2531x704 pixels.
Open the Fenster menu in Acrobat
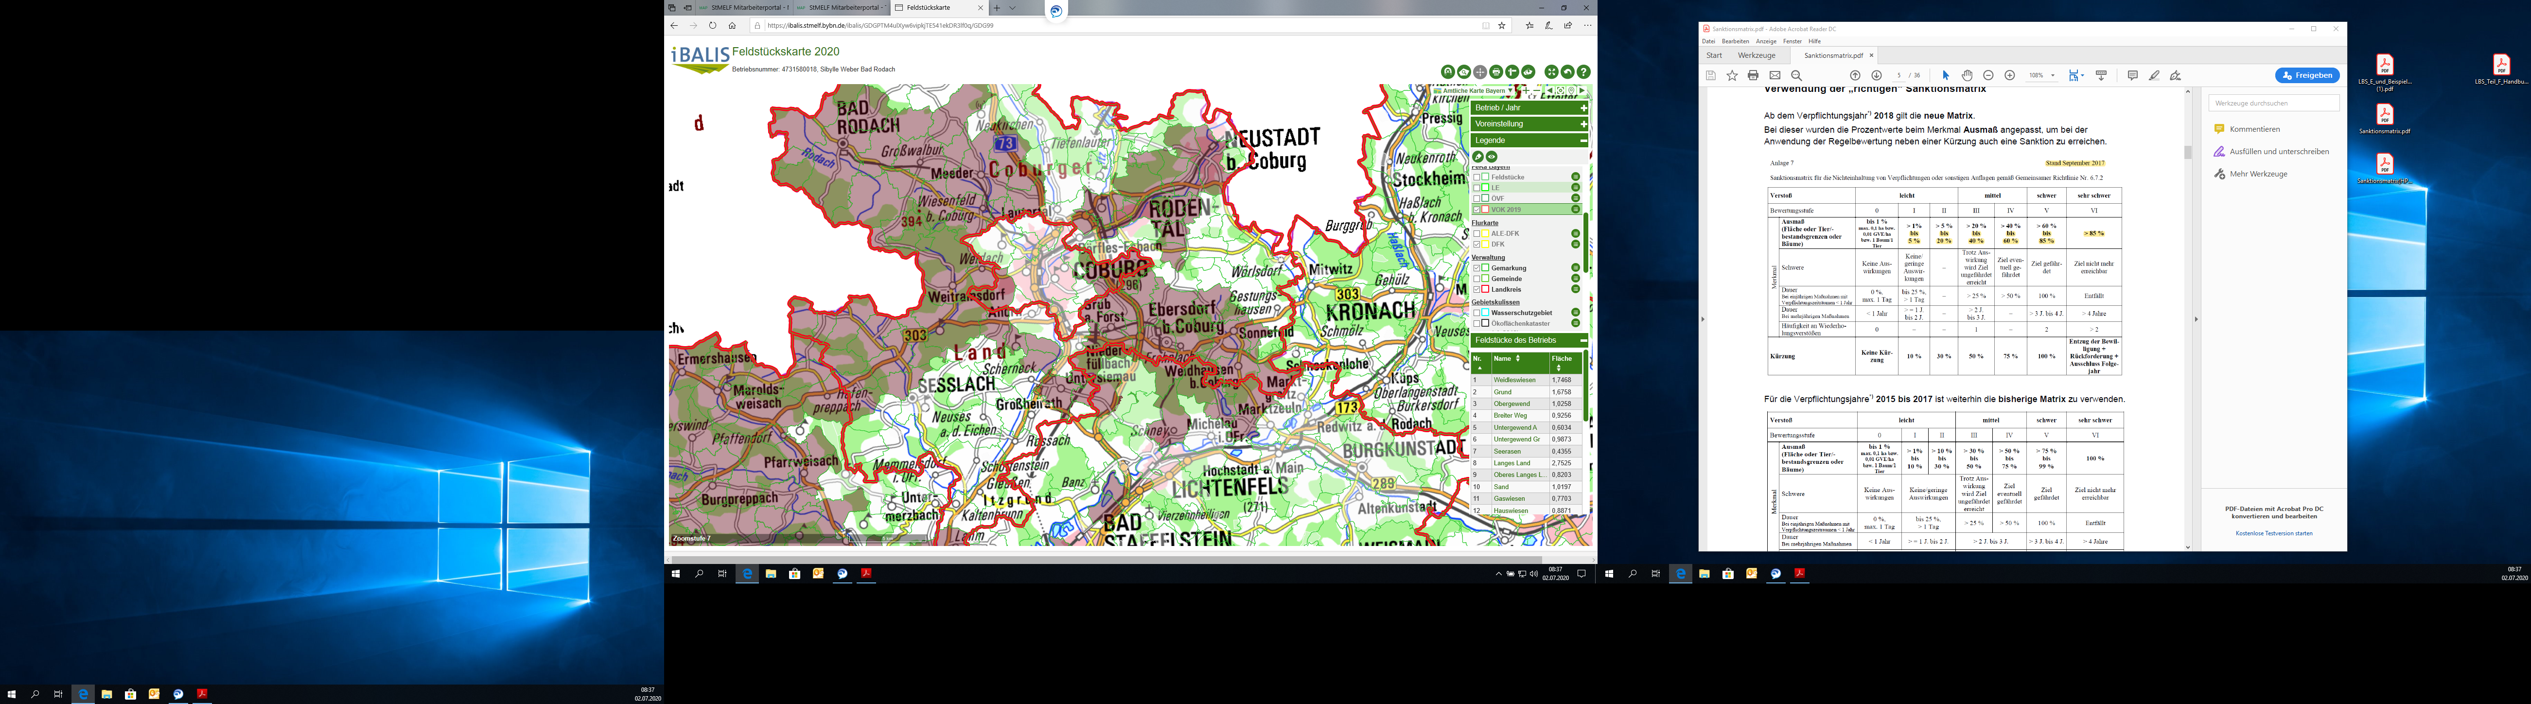tap(1792, 41)
